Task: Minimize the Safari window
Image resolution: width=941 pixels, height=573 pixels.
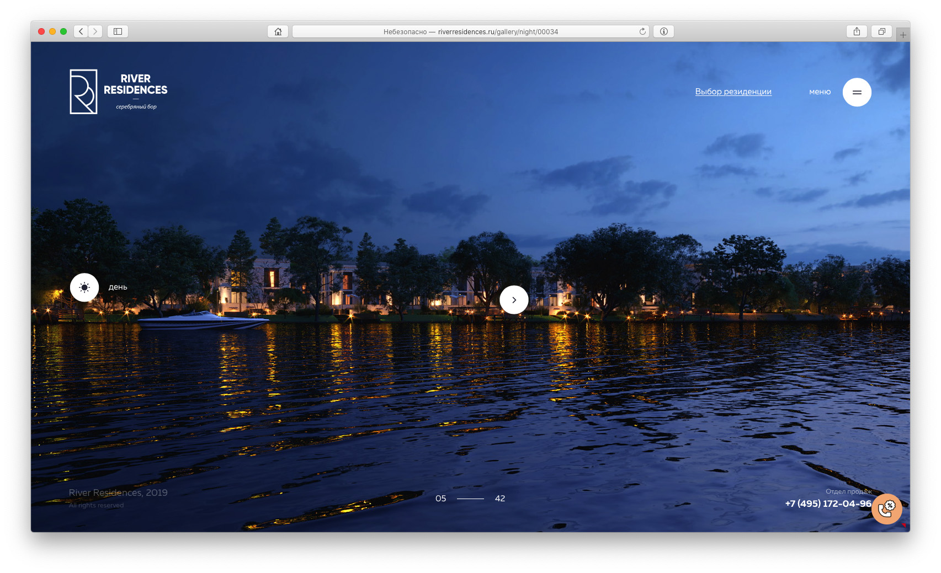Action: (52, 31)
